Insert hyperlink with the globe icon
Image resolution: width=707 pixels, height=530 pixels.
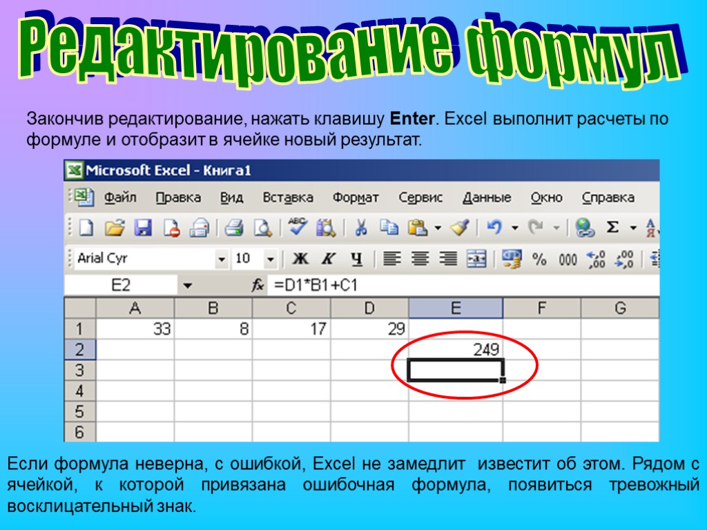click(x=585, y=228)
